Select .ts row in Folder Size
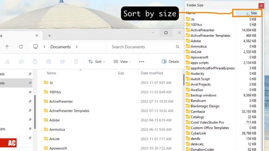The width and height of the screenshot is (269, 151). [222, 19]
